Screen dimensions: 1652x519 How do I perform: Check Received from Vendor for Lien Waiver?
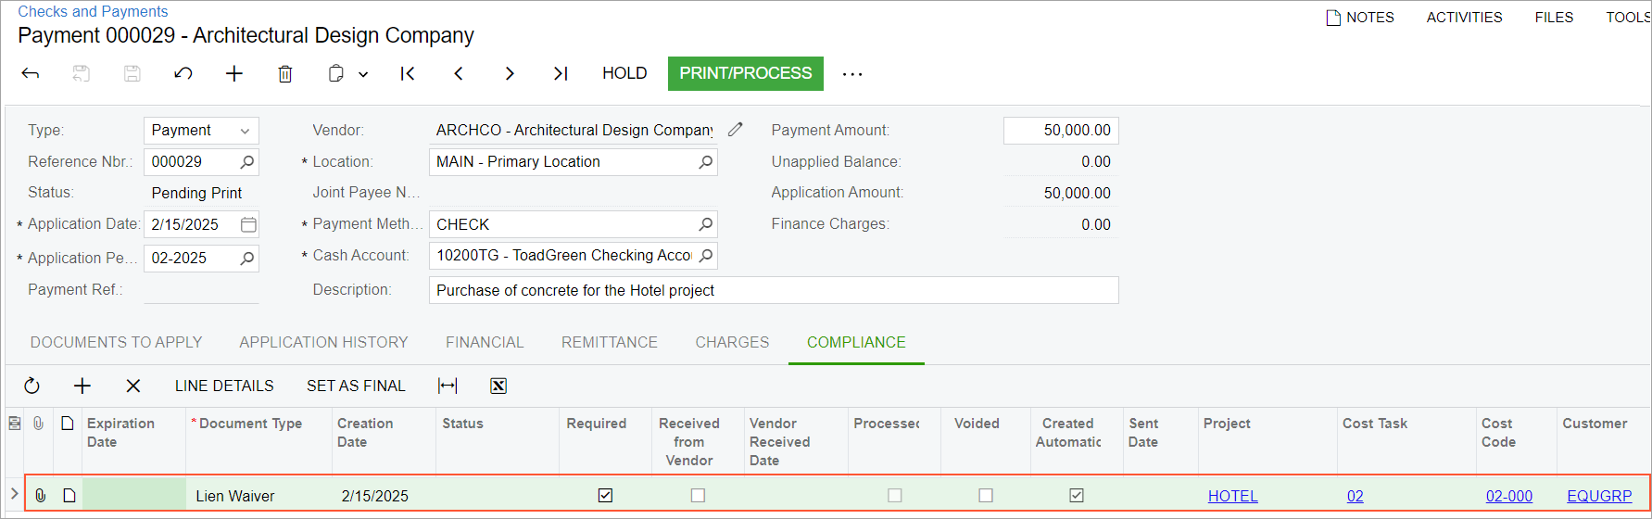pyautogui.click(x=698, y=496)
